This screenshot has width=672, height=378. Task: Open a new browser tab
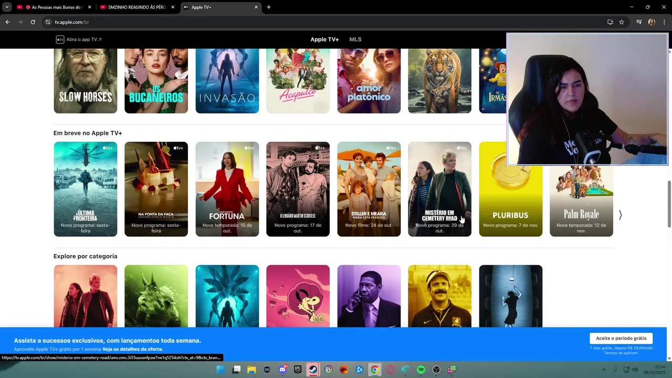coord(269,7)
